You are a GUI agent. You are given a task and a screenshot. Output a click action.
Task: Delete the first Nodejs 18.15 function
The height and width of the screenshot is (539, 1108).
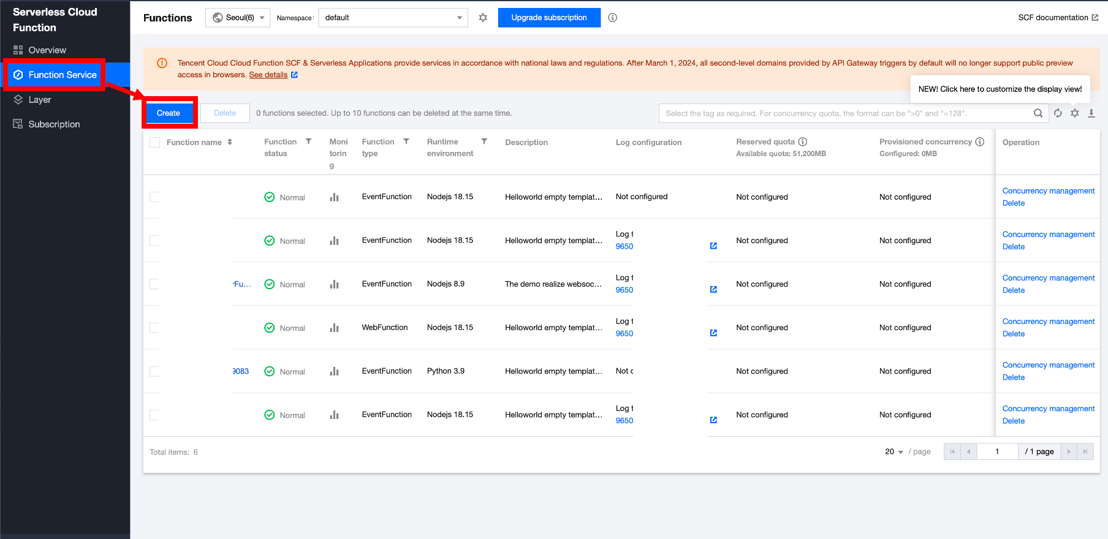click(x=1014, y=203)
